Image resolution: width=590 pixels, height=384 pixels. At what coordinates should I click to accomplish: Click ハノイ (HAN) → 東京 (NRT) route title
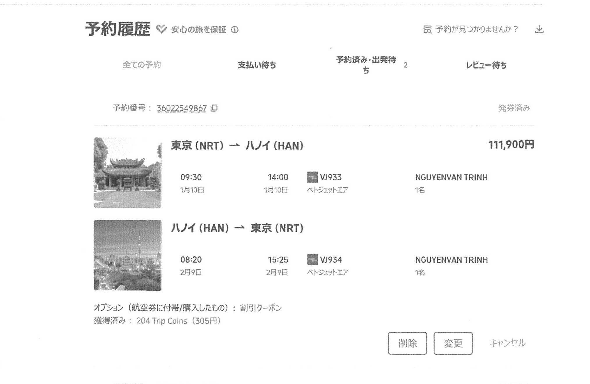pyautogui.click(x=237, y=228)
